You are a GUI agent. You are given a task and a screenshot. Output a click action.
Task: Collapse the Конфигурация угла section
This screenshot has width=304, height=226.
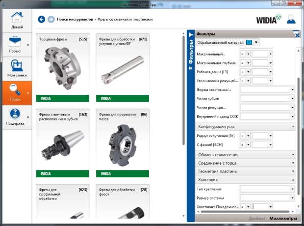pos(246,126)
